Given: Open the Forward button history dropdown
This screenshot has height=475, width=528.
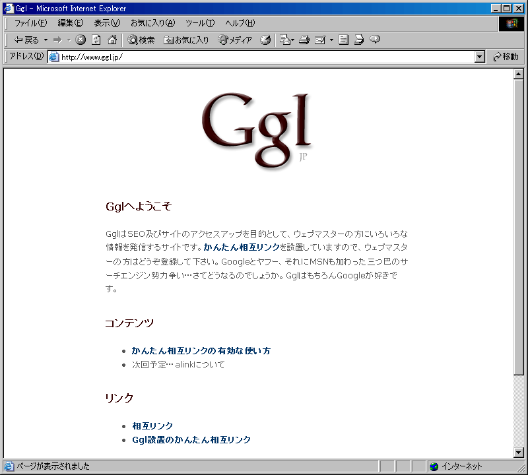Looking at the screenshot, I should 69,40.
